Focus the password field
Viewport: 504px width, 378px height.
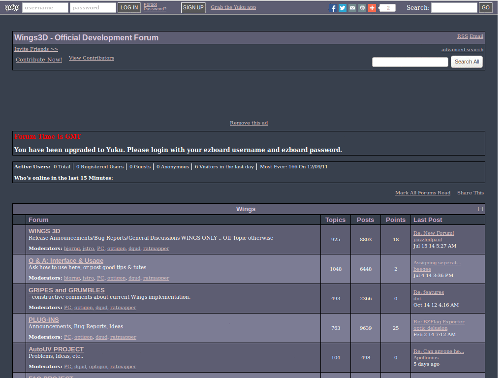pos(93,7)
